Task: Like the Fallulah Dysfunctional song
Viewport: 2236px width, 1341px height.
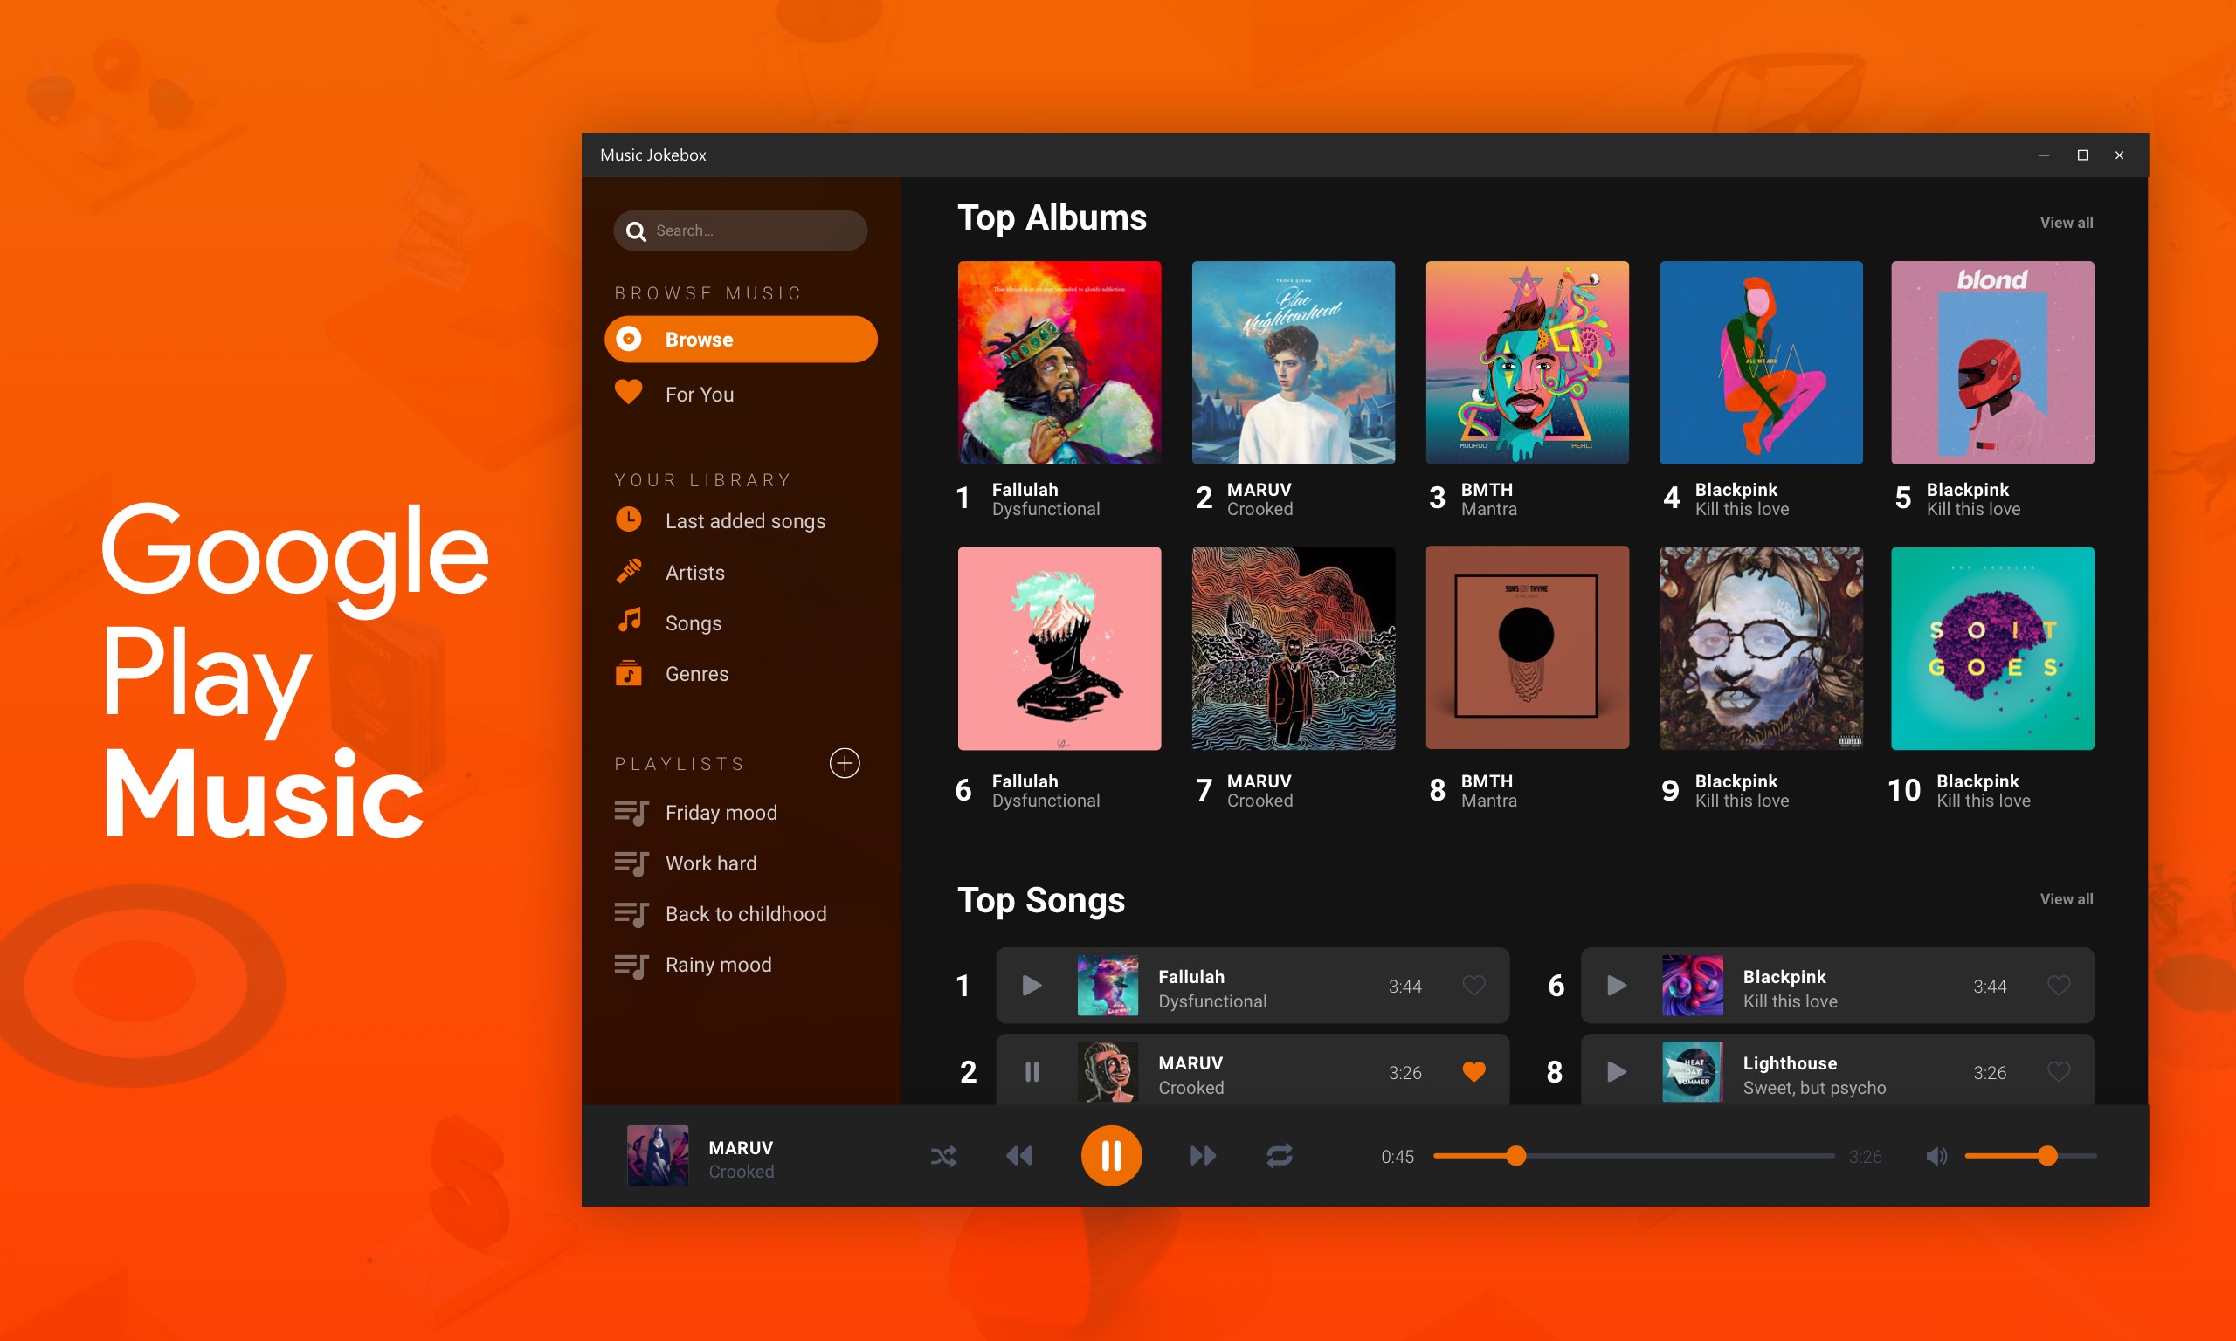Action: tap(1473, 985)
